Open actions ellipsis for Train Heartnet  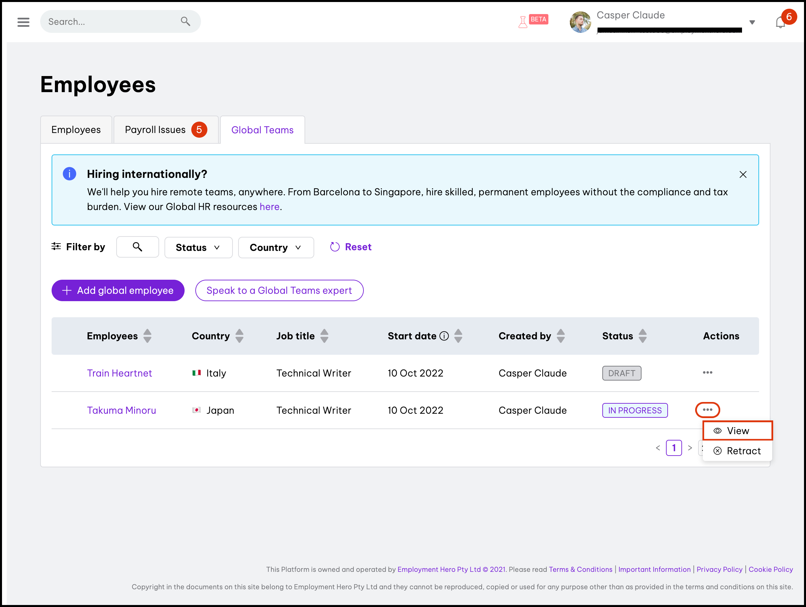pyautogui.click(x=707, y=373)
